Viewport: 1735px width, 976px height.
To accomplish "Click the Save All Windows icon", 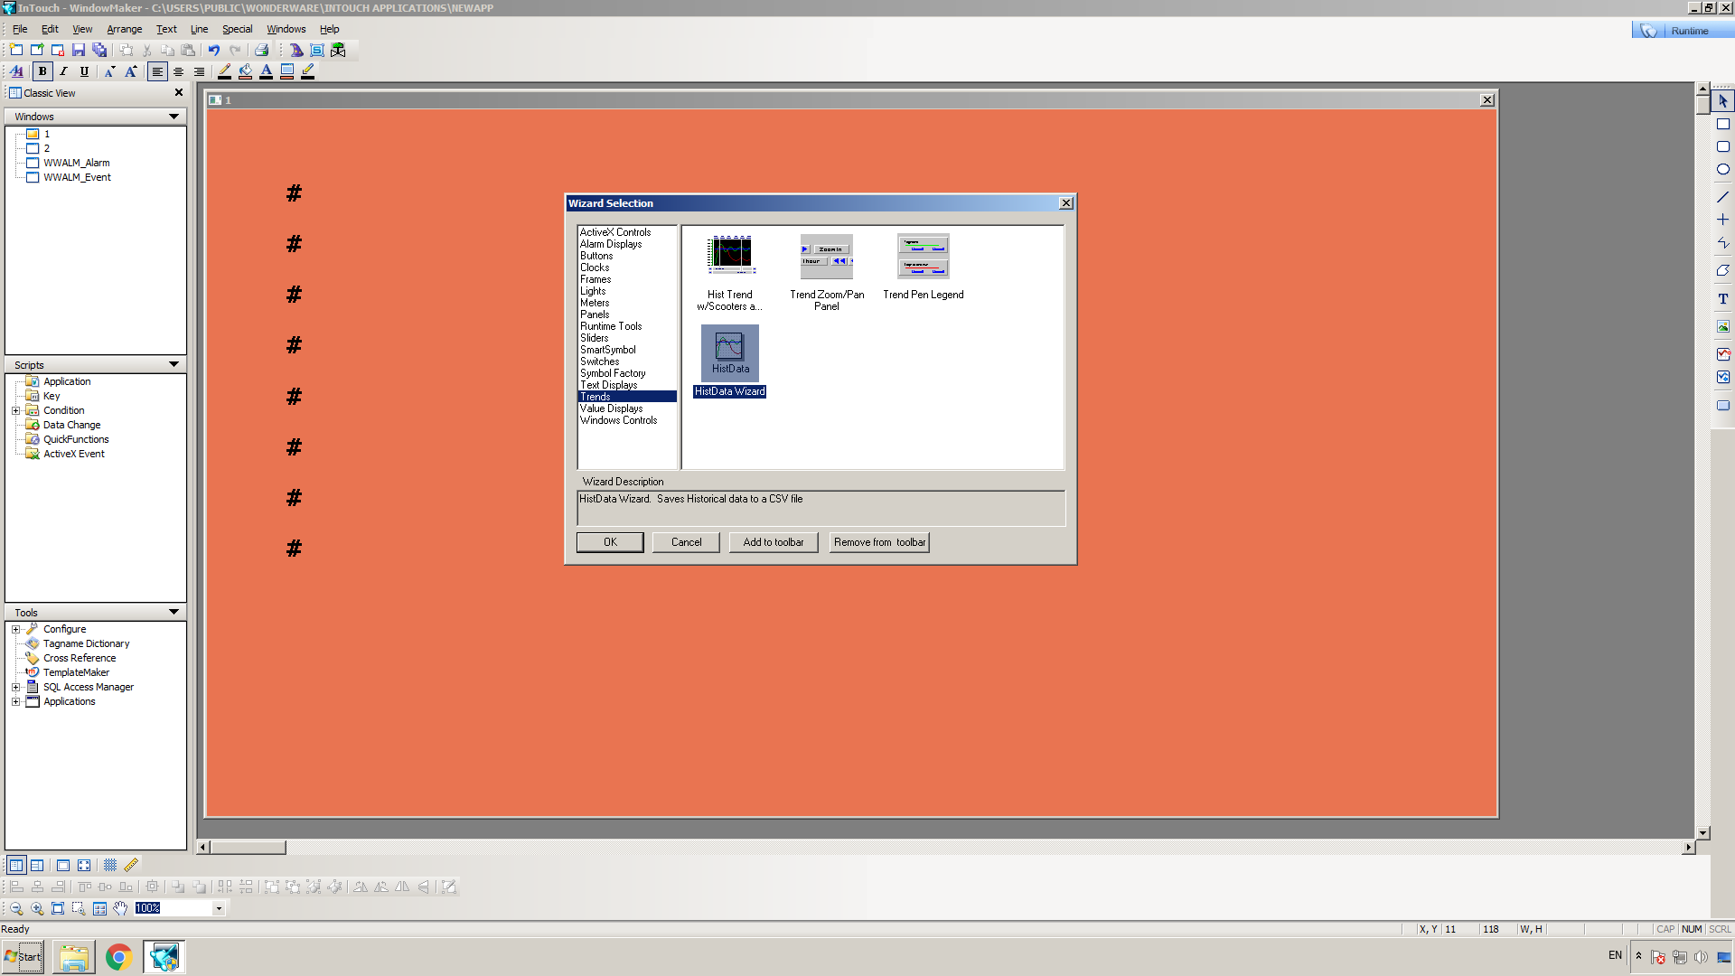I will tap(99, 51).
